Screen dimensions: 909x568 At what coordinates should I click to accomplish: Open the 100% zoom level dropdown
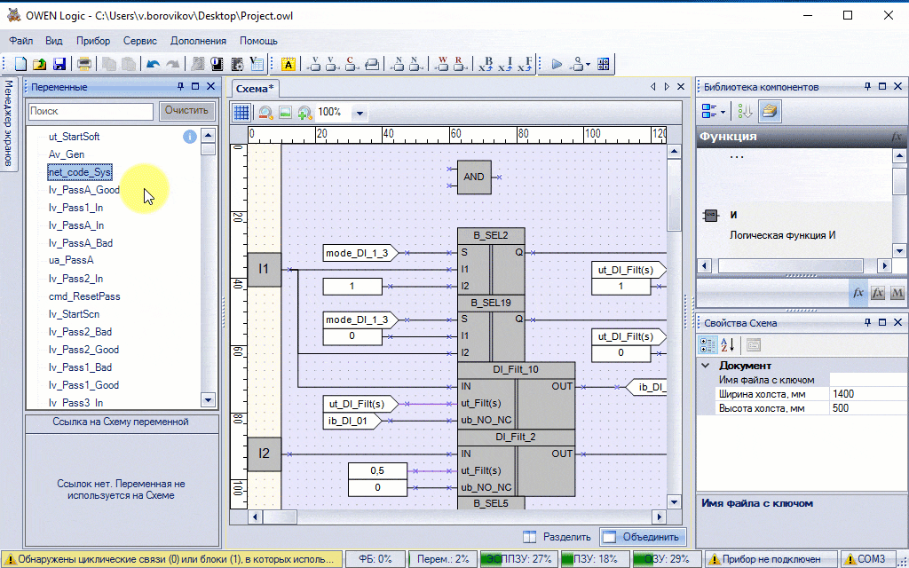360,114
